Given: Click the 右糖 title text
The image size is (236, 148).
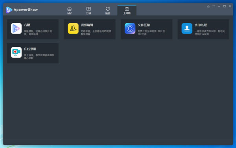Looking at the screenshot, I should point(27,25).
